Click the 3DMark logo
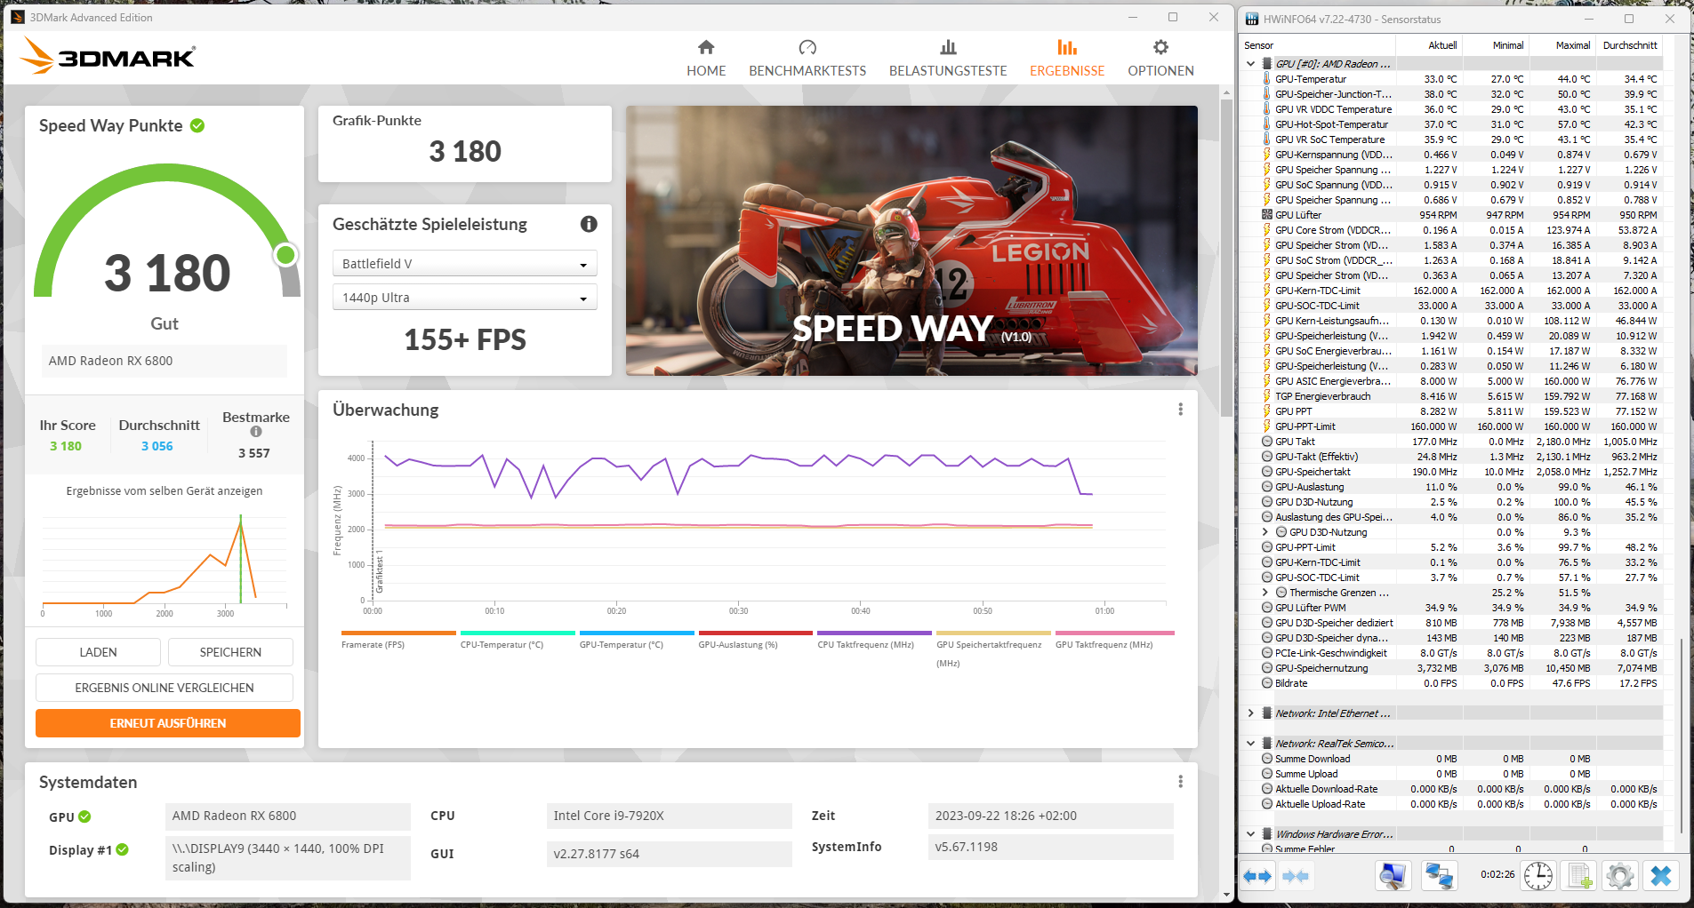Screen dimensions: 1694x908 (x=108, y=56)
